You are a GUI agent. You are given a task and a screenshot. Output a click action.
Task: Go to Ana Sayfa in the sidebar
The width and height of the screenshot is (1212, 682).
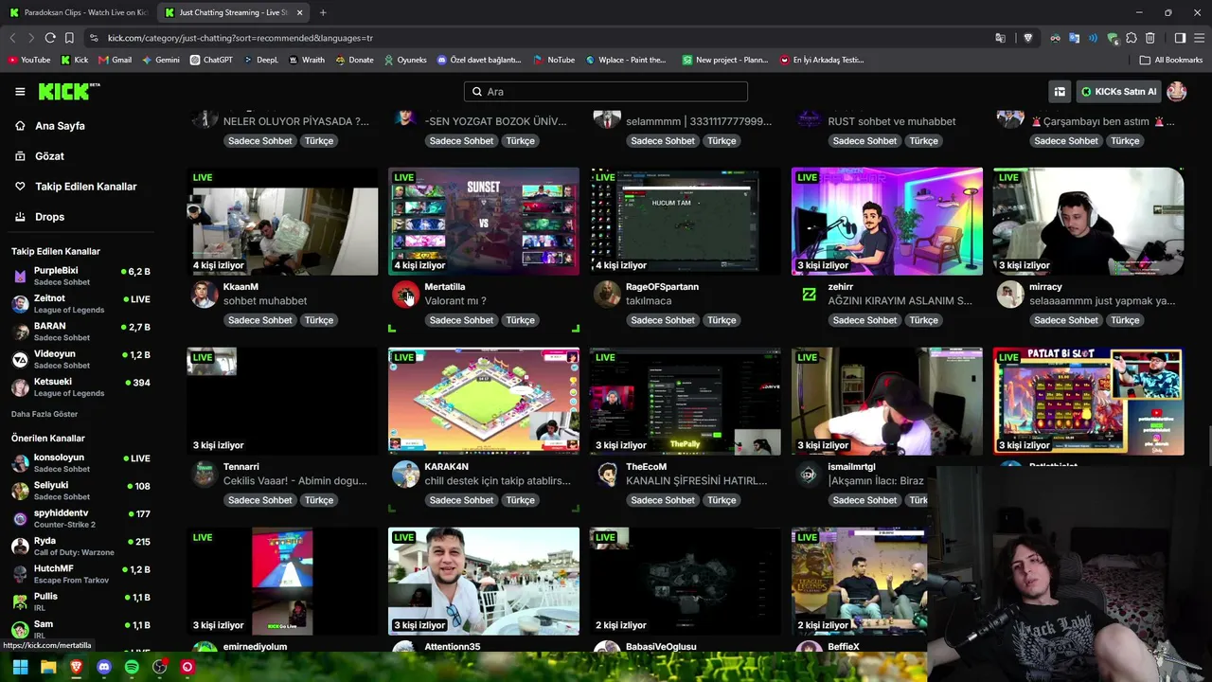pos(60,126)
